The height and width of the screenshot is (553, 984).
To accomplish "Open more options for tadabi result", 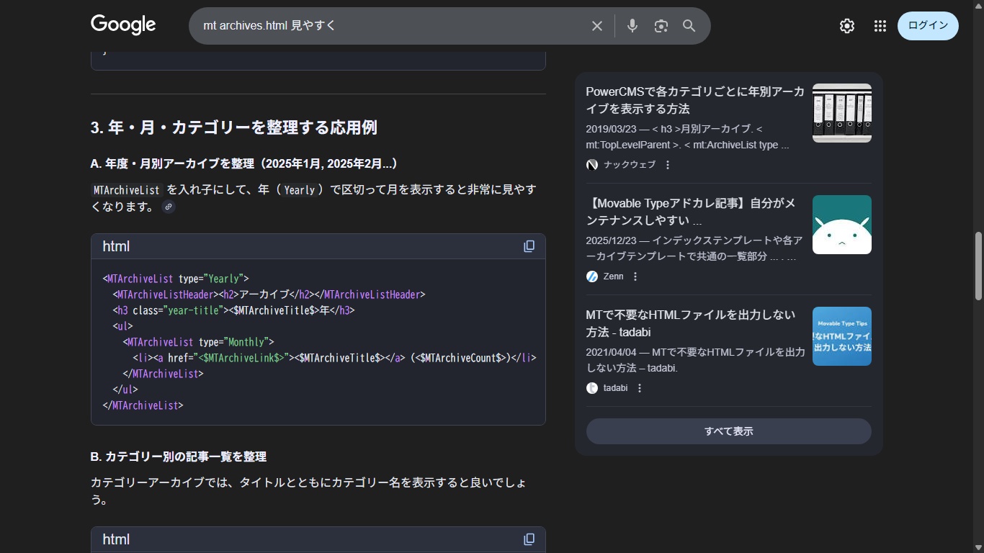I will click(x=640, y=388).
